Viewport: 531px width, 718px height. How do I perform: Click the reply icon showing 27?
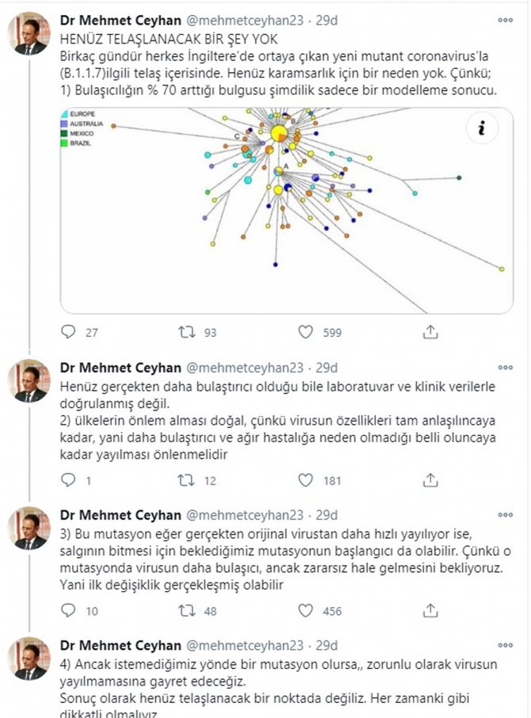(x=69, y=332)
